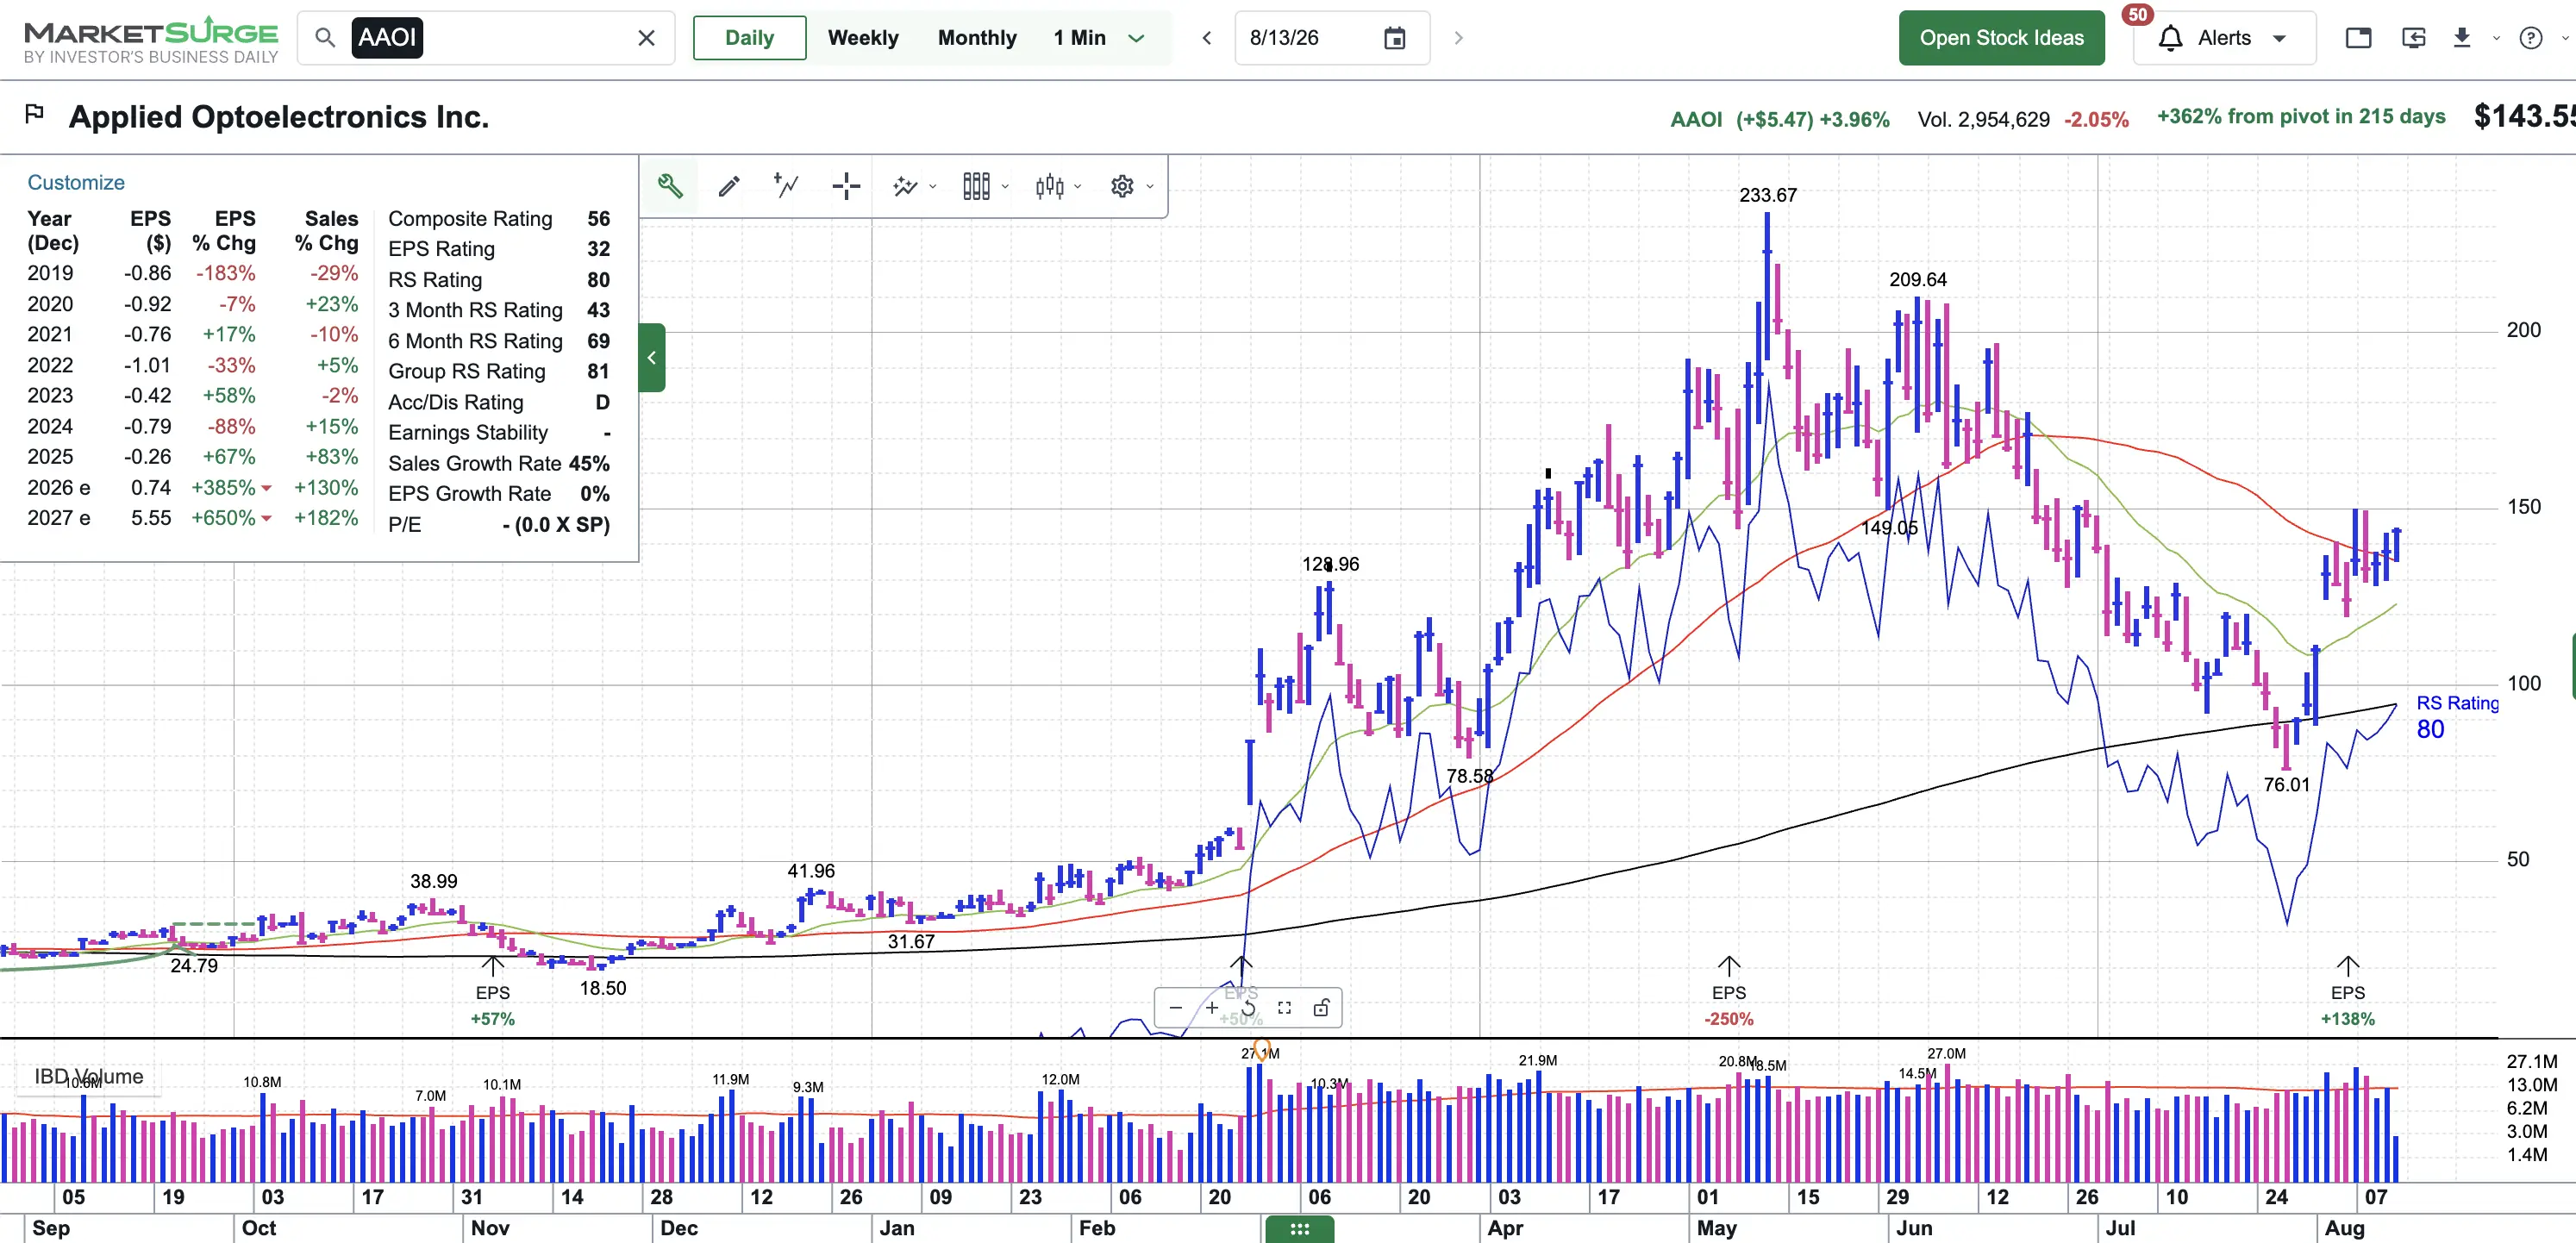Screen dimensions: 2576x1243
Task: Open the calendar date picker icon
Action: point(1394,38)
